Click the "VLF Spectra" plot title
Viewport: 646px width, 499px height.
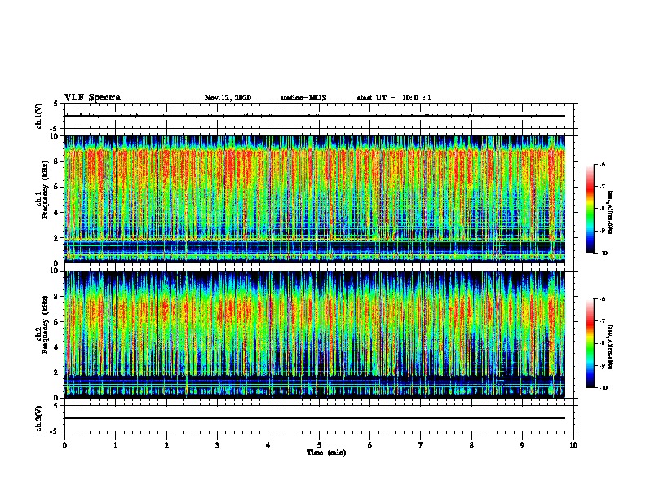[92, 98]
